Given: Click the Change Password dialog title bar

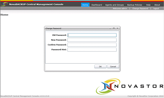Looking at the screenshot, I should click(x=77, y=28).
